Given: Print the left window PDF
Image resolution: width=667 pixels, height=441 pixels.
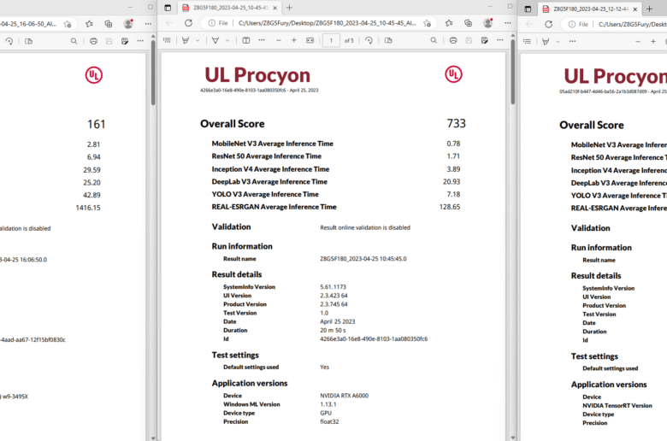Looking at the screenshot, I should click(x=93, y=41).
